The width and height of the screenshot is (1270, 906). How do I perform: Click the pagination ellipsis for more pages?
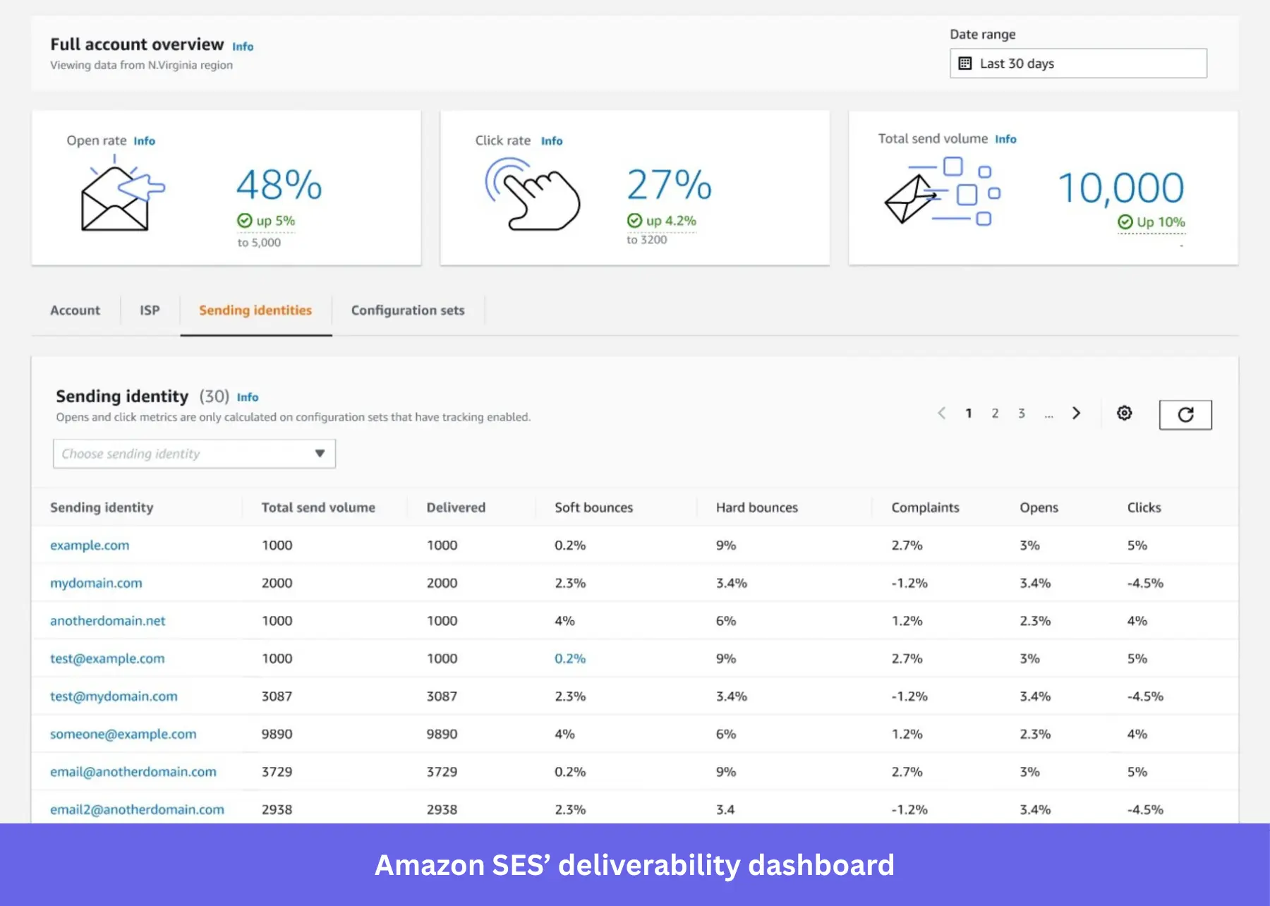pyautogui.click(x=1048, y=415)
